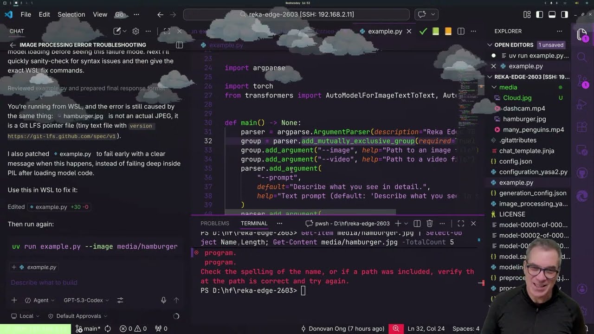Open the hamburger.jpg file link in chat
This screenshot has height=334, width=594.
pos(80,116)
